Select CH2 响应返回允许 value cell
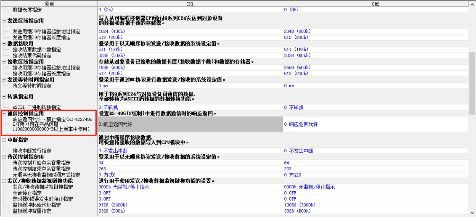Image resolution: width=476 pixels, height=217 pixels. click(375, 124)
